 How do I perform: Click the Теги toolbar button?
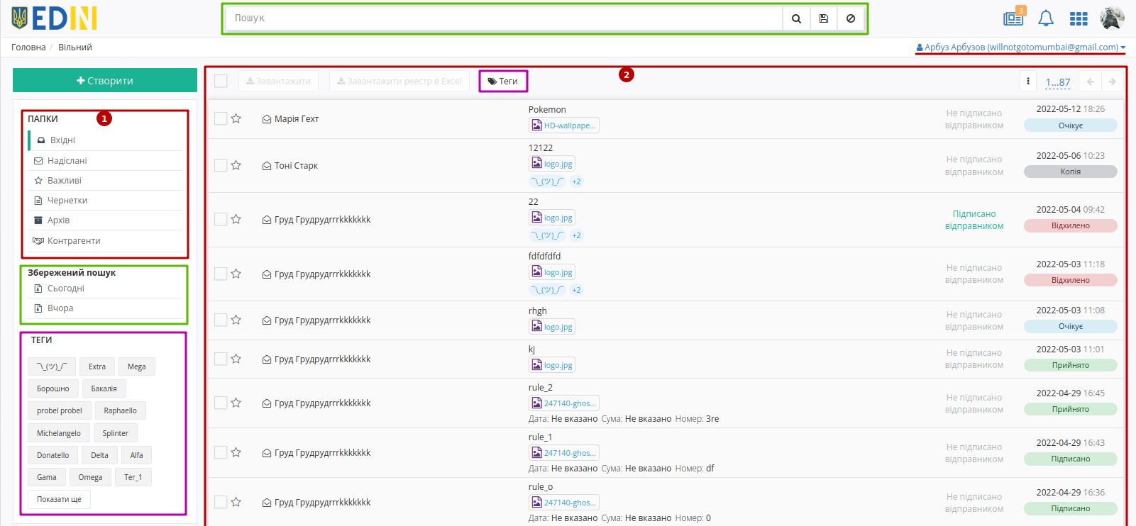pyautogui.click(x=503, y=82)
